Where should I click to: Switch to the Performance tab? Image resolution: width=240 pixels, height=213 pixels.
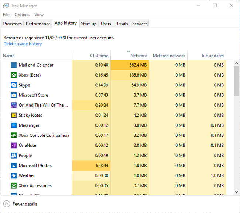click(x=38, y=24)
